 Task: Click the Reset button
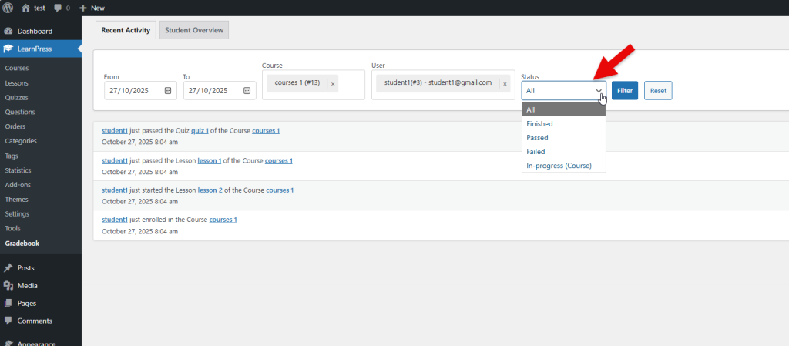658,91
